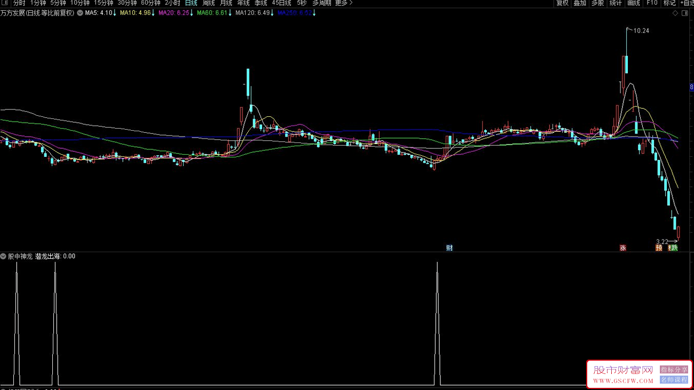Screen dimensions: 694x390
Task: Add stock via +自选 button
Action: click(687, 3)
